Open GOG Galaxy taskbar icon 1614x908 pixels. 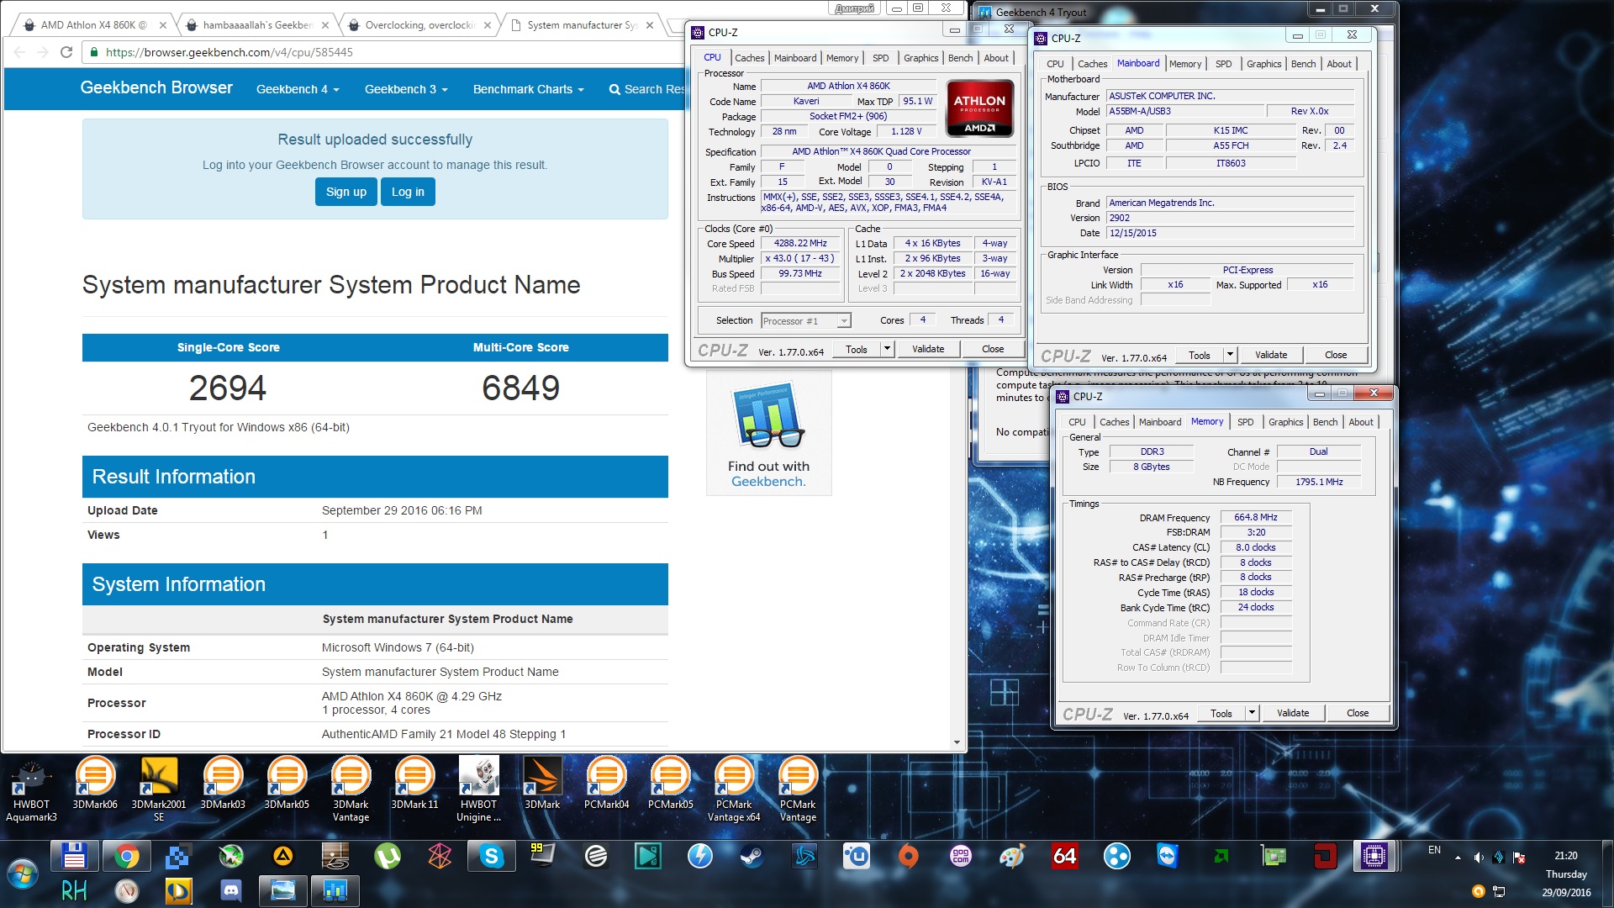point(960,857)
